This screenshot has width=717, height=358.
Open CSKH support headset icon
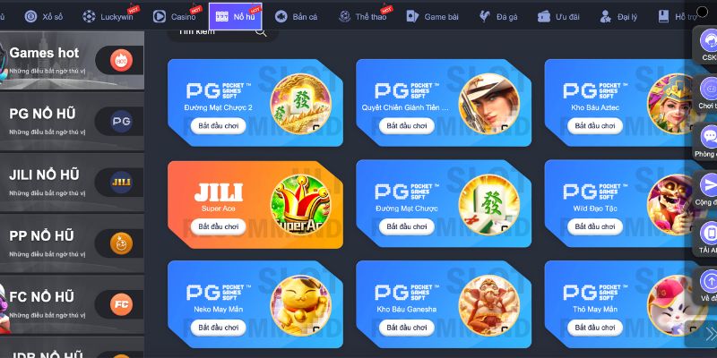tap(708, 40)
